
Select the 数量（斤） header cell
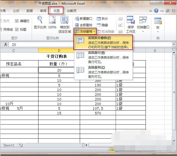click(59, 64)
